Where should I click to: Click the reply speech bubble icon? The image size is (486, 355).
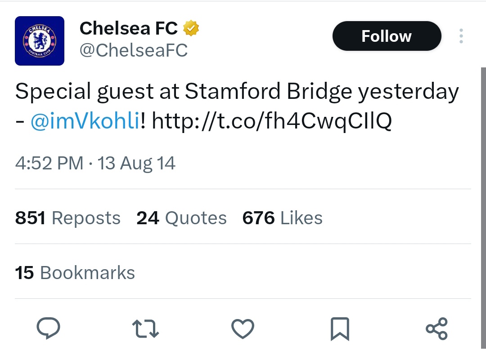[x=48, y=329]
